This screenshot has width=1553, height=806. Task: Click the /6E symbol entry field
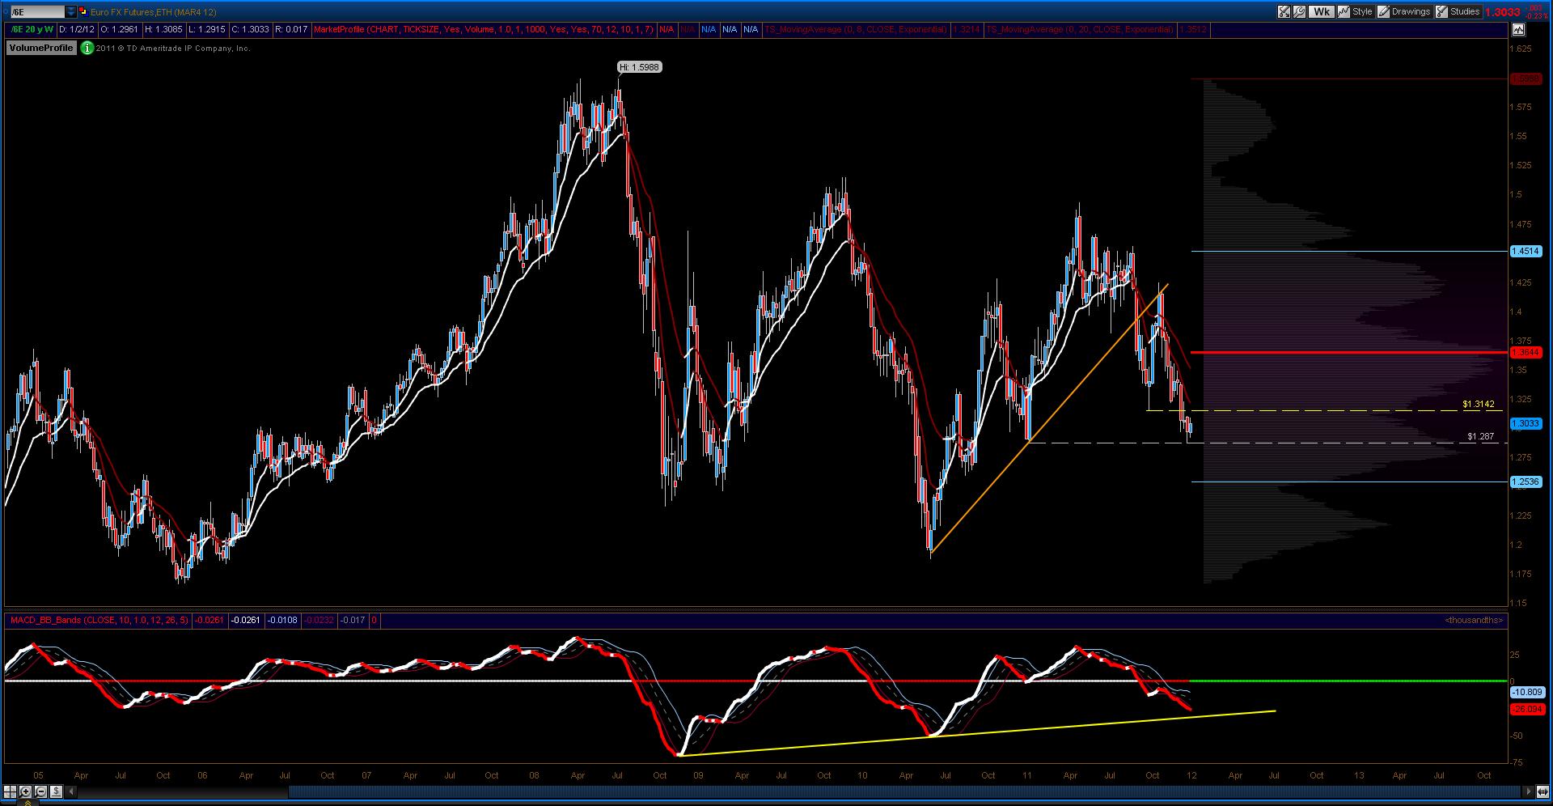click(38, 11)
